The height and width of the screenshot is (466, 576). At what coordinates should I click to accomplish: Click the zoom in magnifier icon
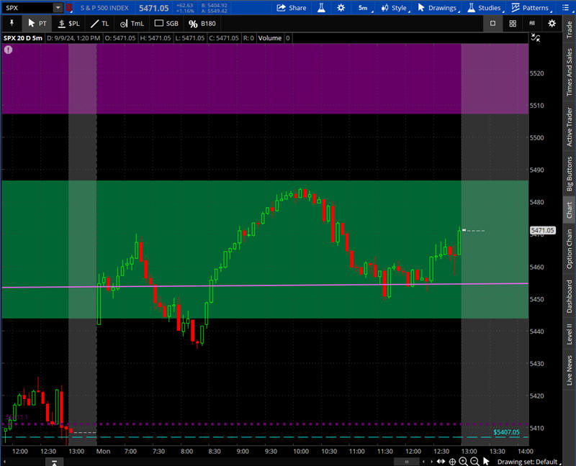[462, 461]
